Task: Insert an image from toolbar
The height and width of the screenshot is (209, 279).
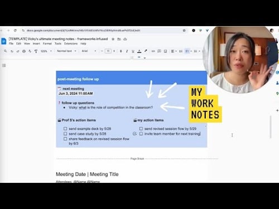Action: tap(165, 51)
